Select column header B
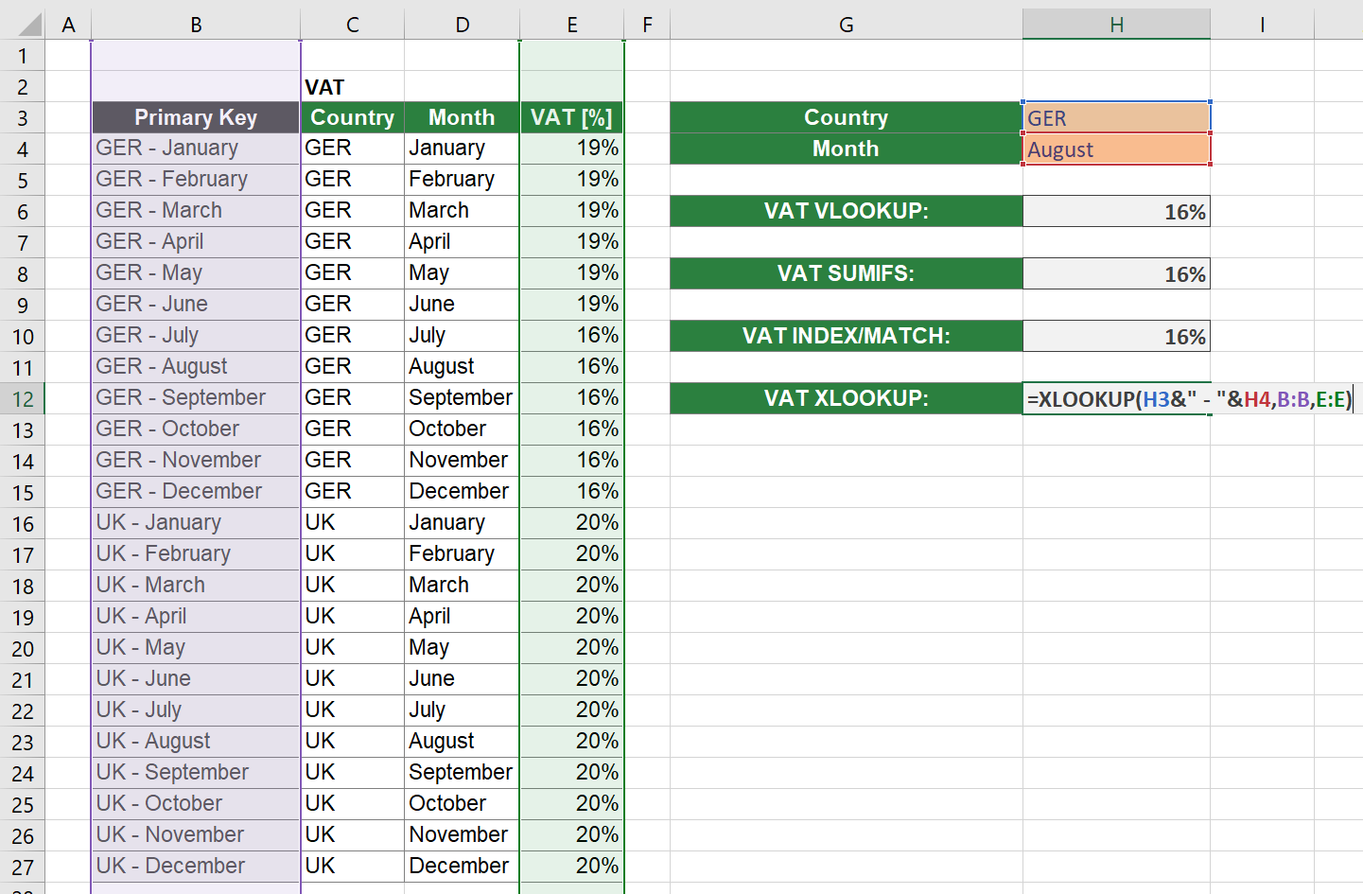The width and height of the screenshot is (1363, 894). [x=196, y=25]
